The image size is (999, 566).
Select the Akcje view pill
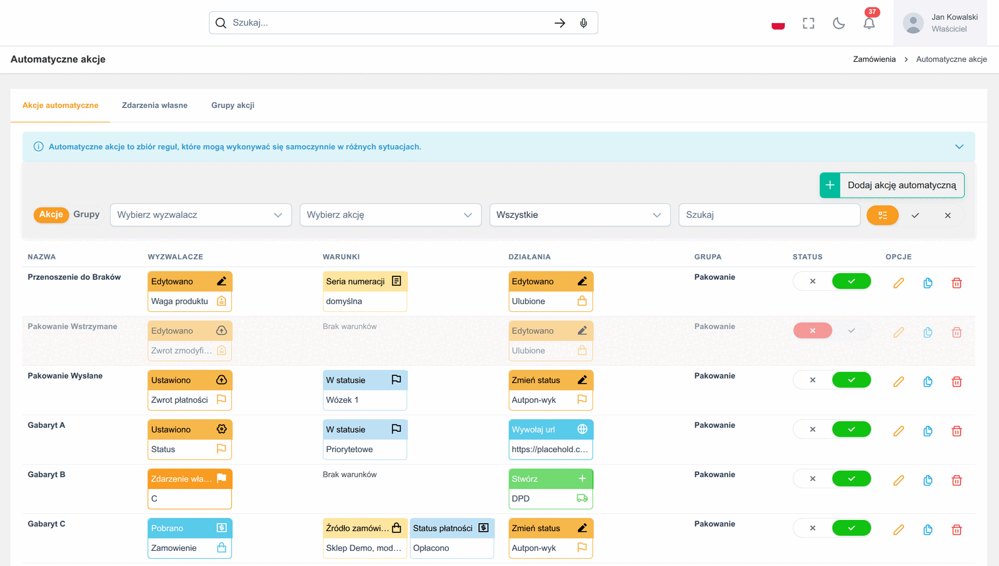[51, 215]
